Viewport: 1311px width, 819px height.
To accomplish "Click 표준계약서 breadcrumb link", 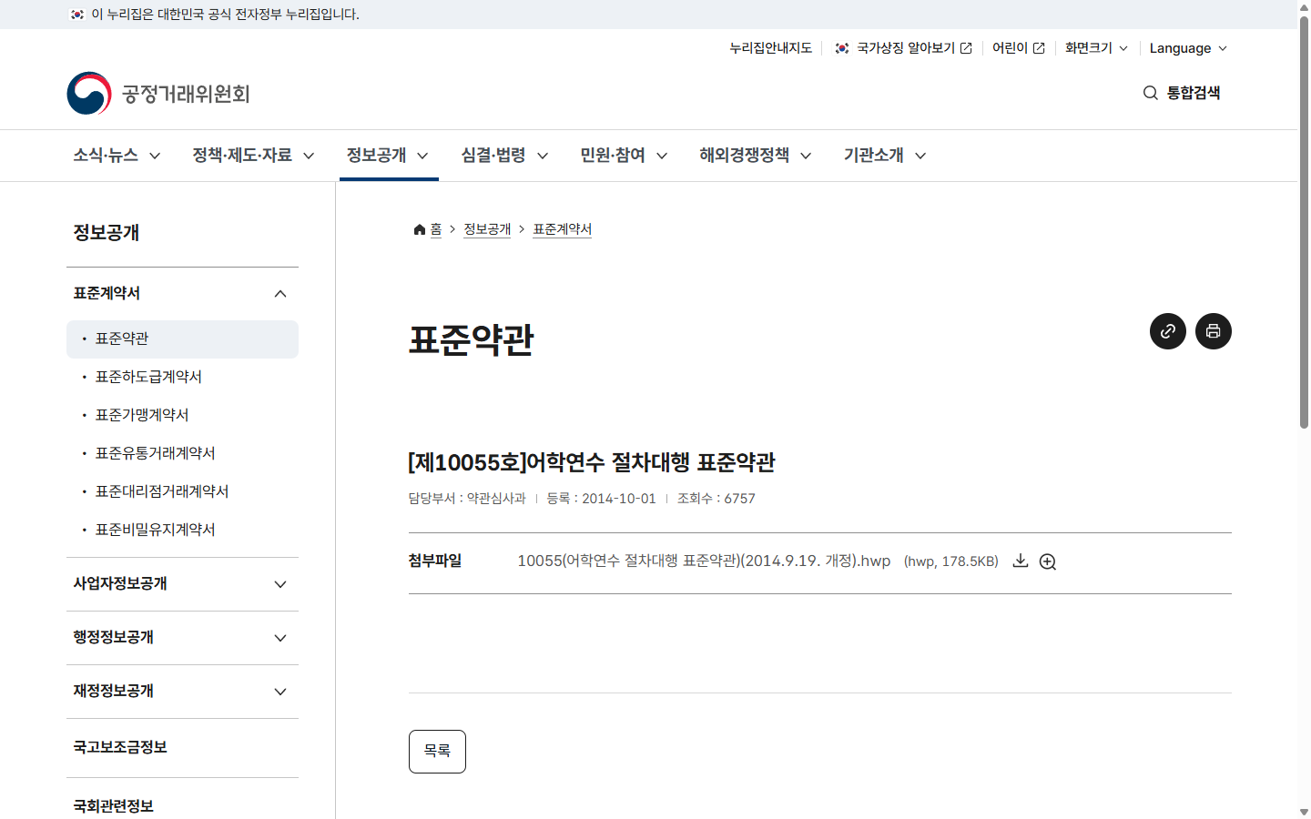I will coord(562,229).
